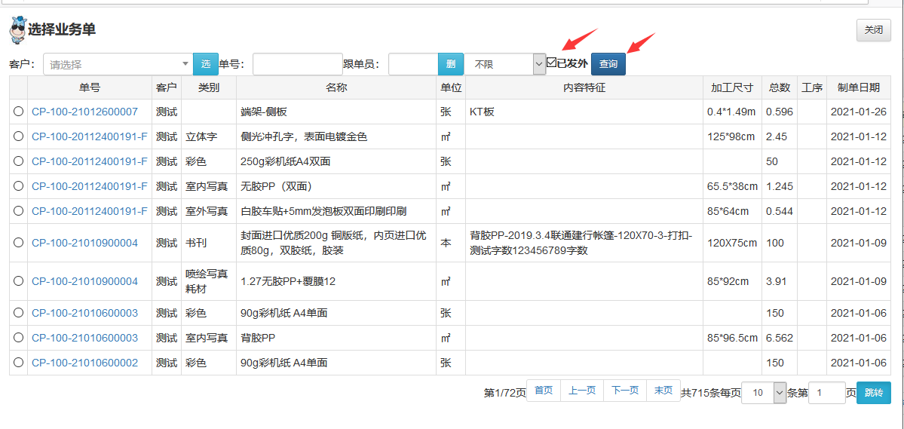Open CP-100-21010600003 link in 背胶PP row
The height and width of the screenshot is (429, 904).
[84, 337]
